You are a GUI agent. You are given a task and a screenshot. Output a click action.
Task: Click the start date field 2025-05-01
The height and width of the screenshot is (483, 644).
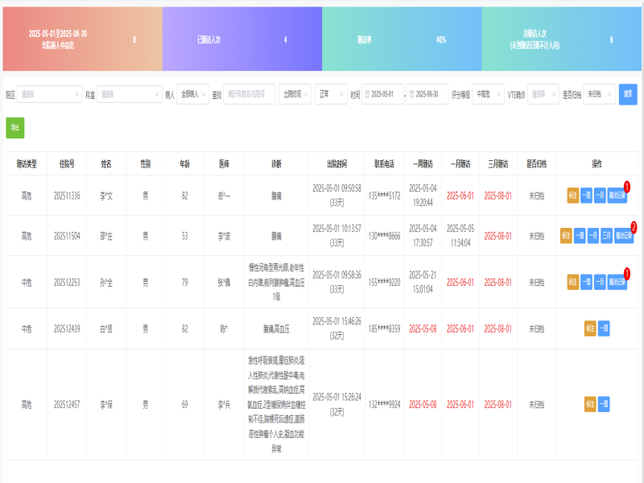click(382, 94)
